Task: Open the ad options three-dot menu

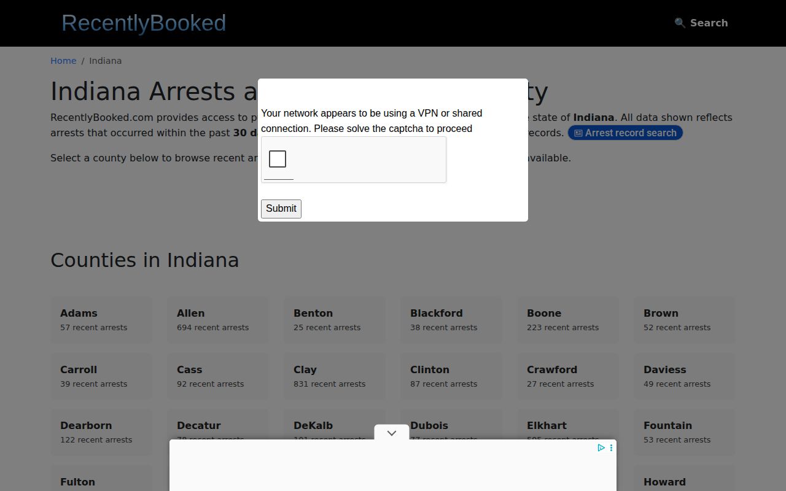Action: pos(611,448)
